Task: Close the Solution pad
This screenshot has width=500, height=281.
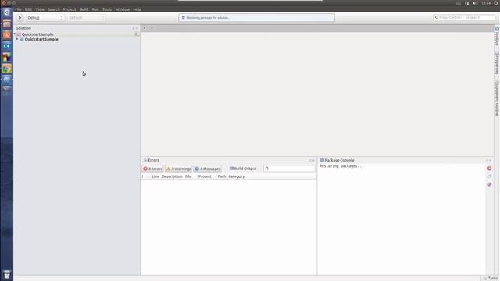Action: click(137, 28)
